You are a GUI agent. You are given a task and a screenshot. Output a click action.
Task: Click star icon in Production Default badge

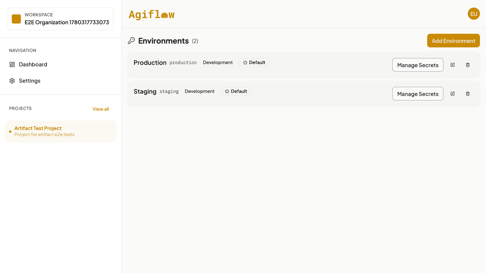tap(245, 63)
